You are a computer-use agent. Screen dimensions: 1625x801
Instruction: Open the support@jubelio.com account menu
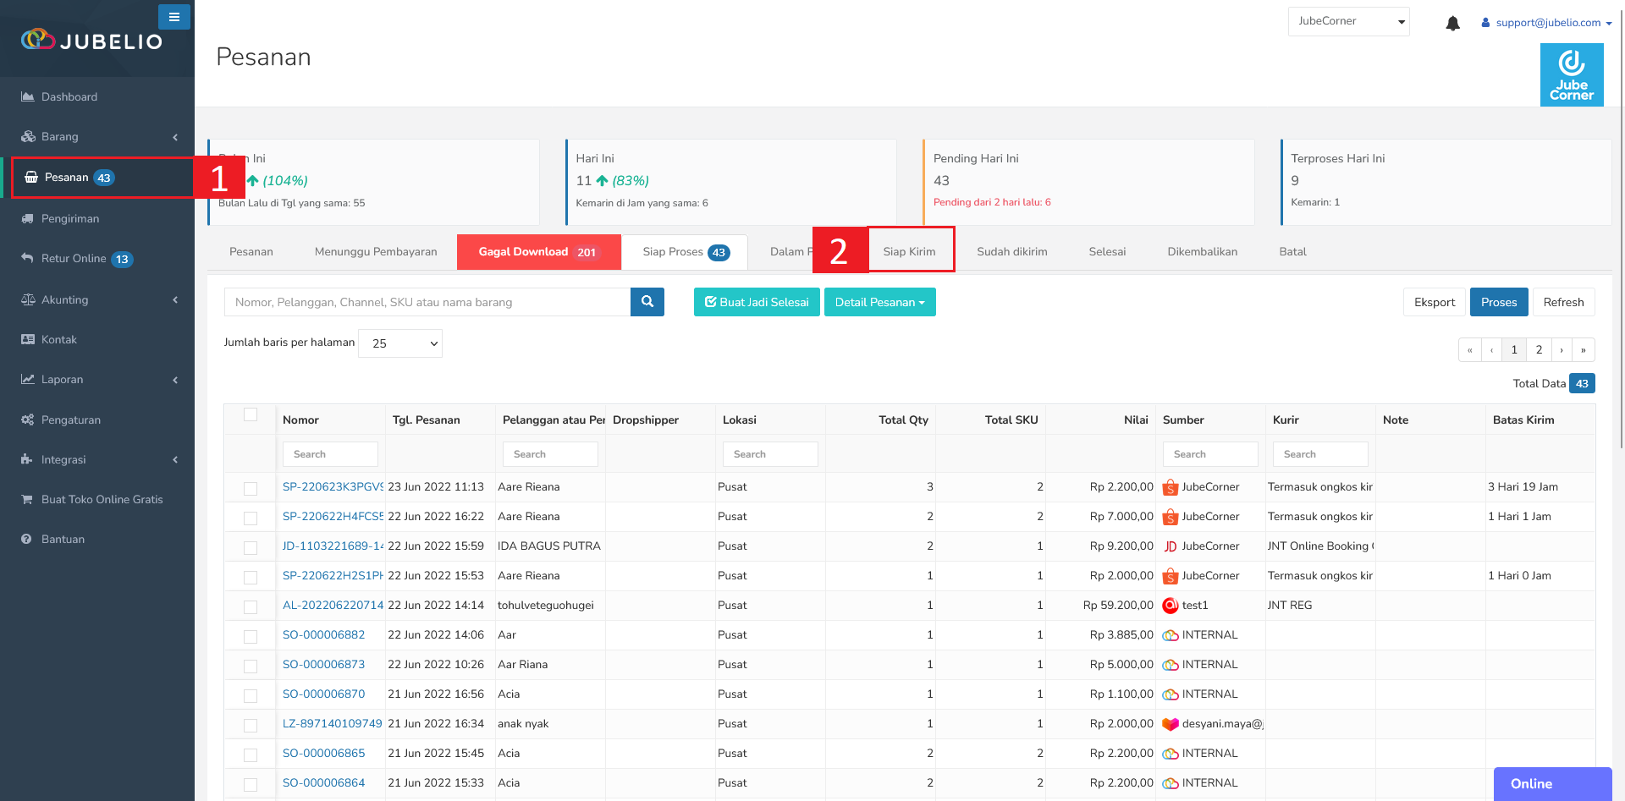click(x=1546, y=23)
